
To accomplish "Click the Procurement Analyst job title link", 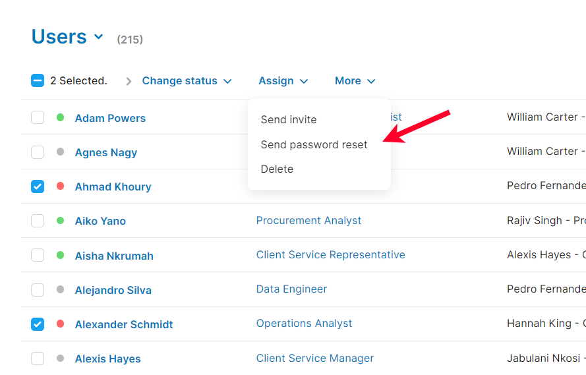I will tap(308, 221).
